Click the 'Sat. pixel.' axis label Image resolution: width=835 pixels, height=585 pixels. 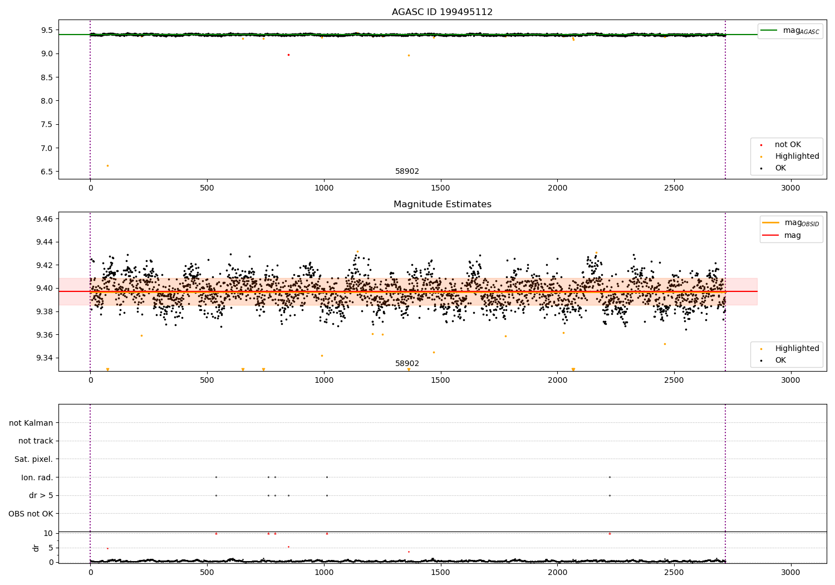pyautogui.click(x=34, y=459)
